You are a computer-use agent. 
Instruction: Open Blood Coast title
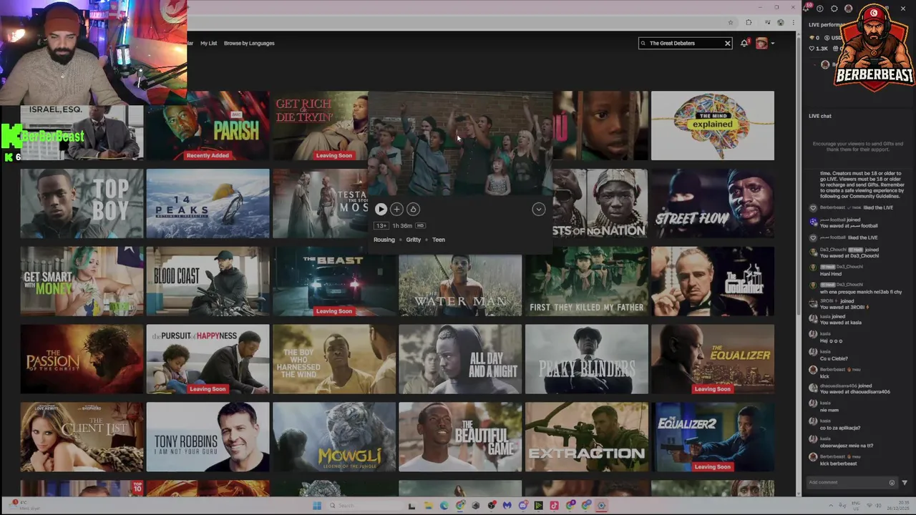(x=208, y=281)
